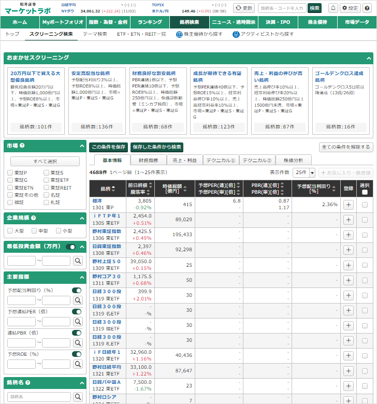The width and height of the screenshot is (377, 404).
Task: Click the plus register icon for 野村日経平均 row
Action: 349,371
